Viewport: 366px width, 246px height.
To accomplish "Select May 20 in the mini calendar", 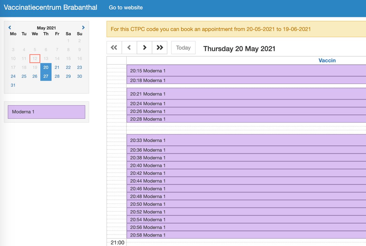I will pyautogui.click(x=46, y=67).
